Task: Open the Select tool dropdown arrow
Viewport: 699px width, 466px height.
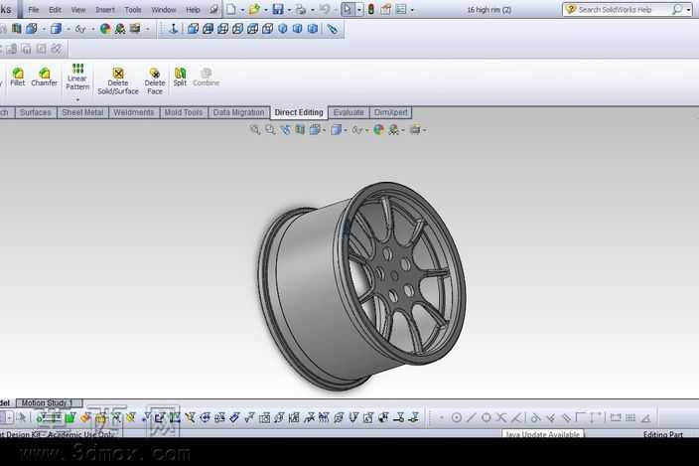Action: pos(359,10)
